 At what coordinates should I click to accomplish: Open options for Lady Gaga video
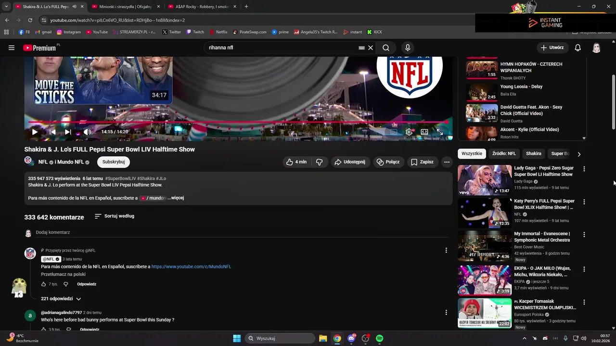coord(584,169)
